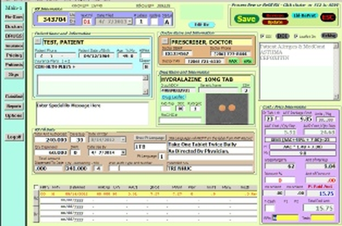Viewport: 342px width, 226px height.
Task: Click the Show Pt Language button
Action: pyautogui.click(x=150, y=138)
